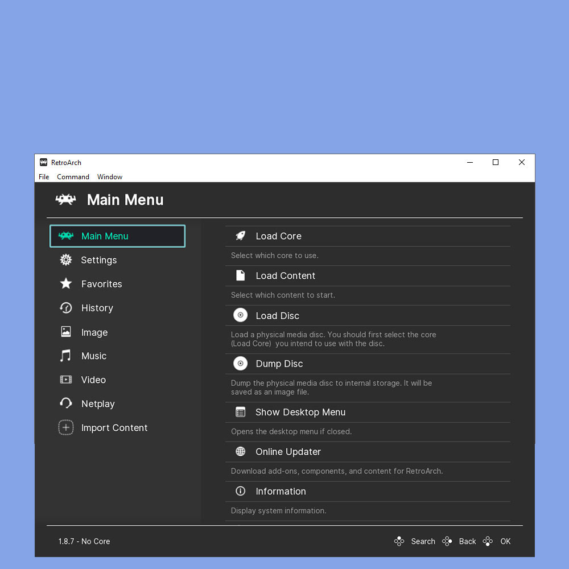Viewport: 569px width, 569px height.
Task: Click the Netplay headset icon
Action: (x=66, y=403)
